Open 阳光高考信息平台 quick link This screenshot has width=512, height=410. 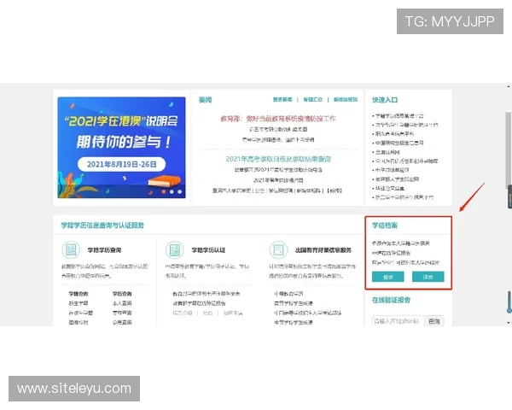tap(394, 134)
